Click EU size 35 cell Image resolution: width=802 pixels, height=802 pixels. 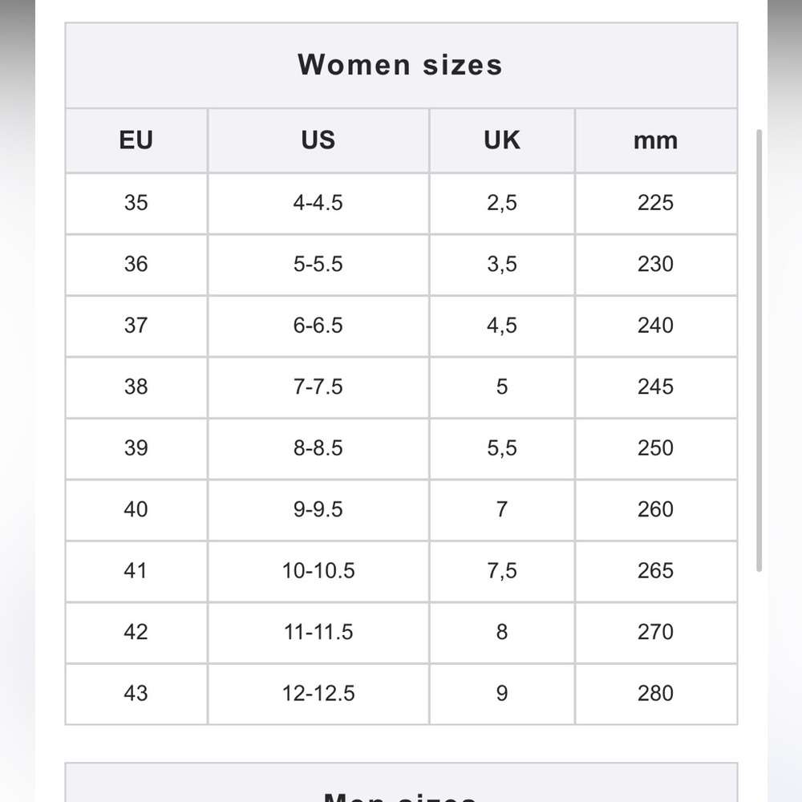click(136, 203)
